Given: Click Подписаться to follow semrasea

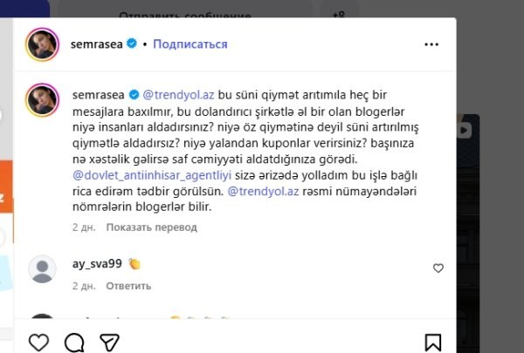Looking at the screenshot, I should (190, 44).
